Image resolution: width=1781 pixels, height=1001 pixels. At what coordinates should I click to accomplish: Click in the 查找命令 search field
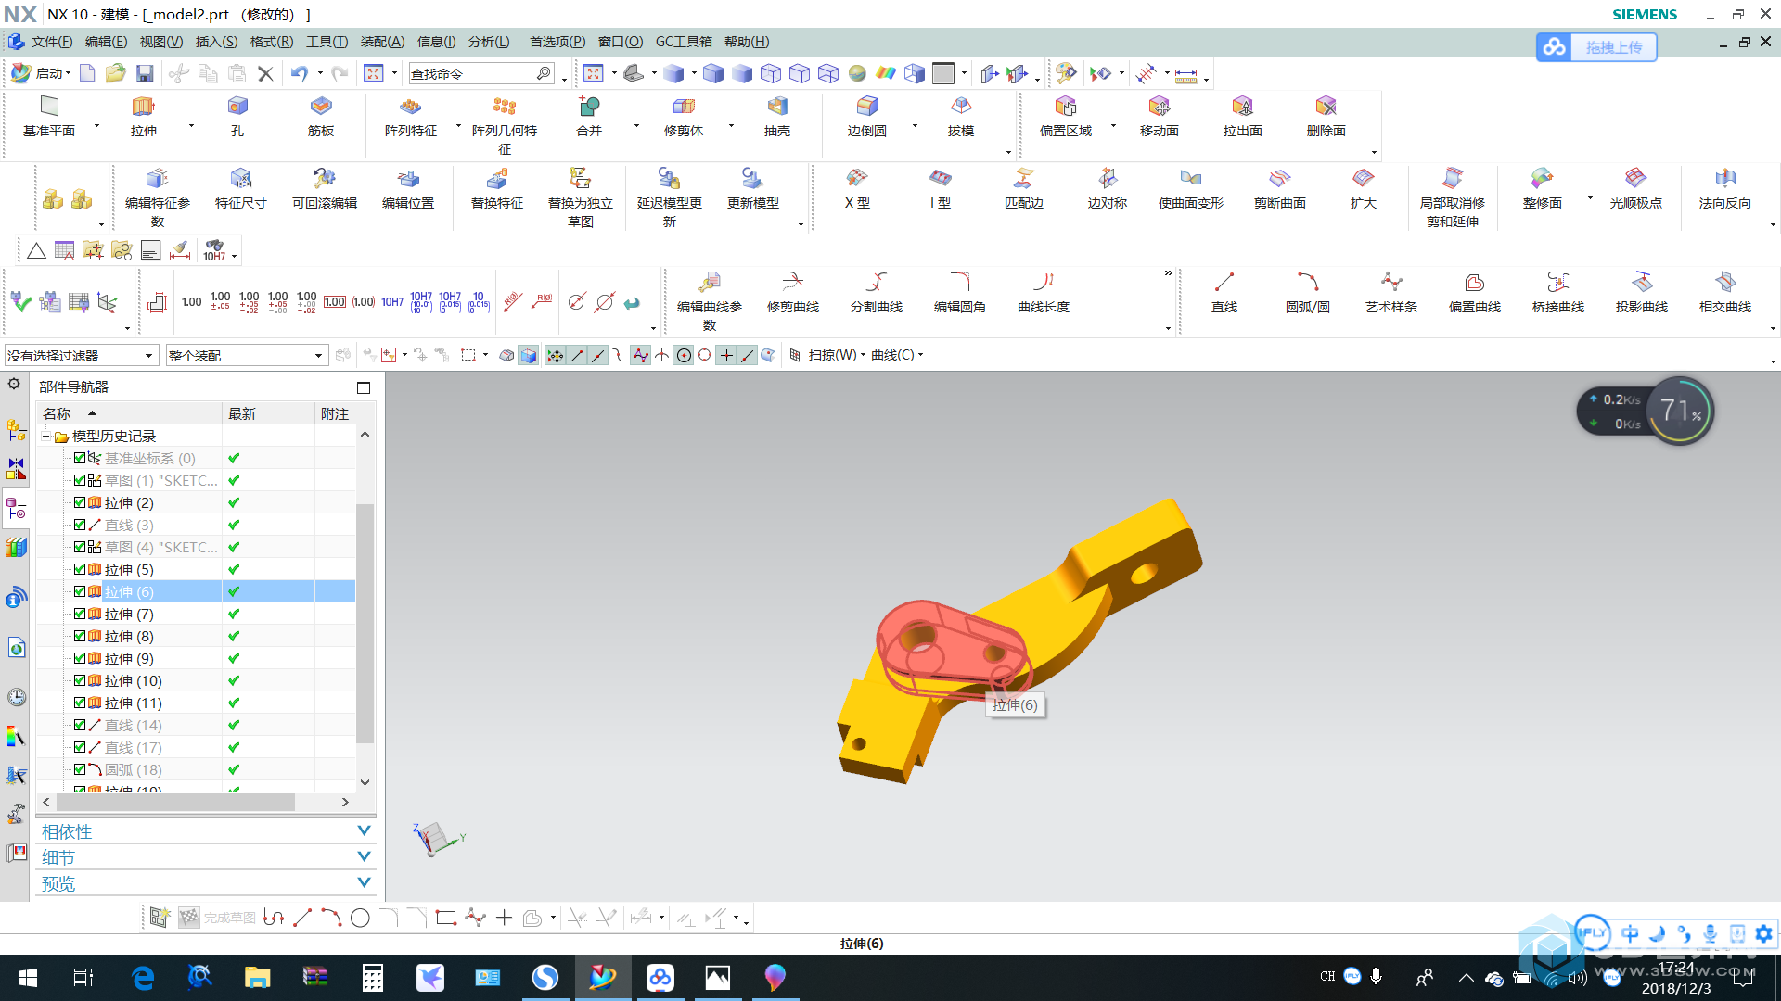click(473, 73)
